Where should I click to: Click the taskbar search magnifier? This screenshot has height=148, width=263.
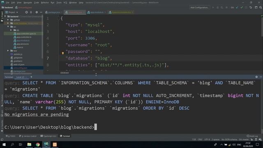pyautogui.click(x=12, y=144)
